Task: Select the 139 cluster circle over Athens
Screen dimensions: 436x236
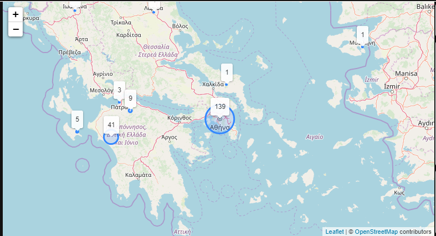Action: tap(220, 119)
